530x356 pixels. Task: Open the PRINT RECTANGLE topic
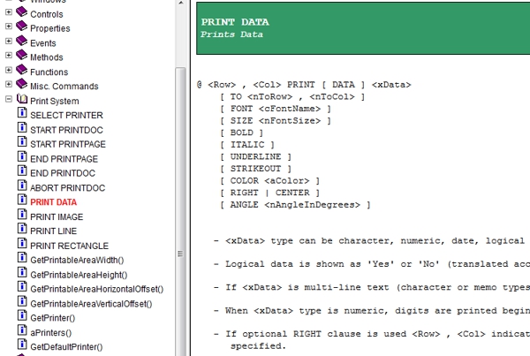[69, 246]
